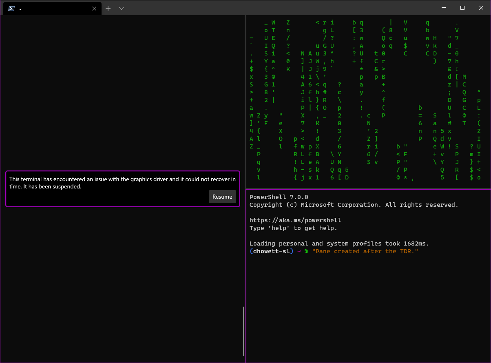
Task: Click the graphics driver suspended message text
Action: [122, 183]
